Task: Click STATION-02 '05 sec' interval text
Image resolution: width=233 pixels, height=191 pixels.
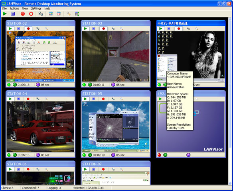Action: click(45, 85)
